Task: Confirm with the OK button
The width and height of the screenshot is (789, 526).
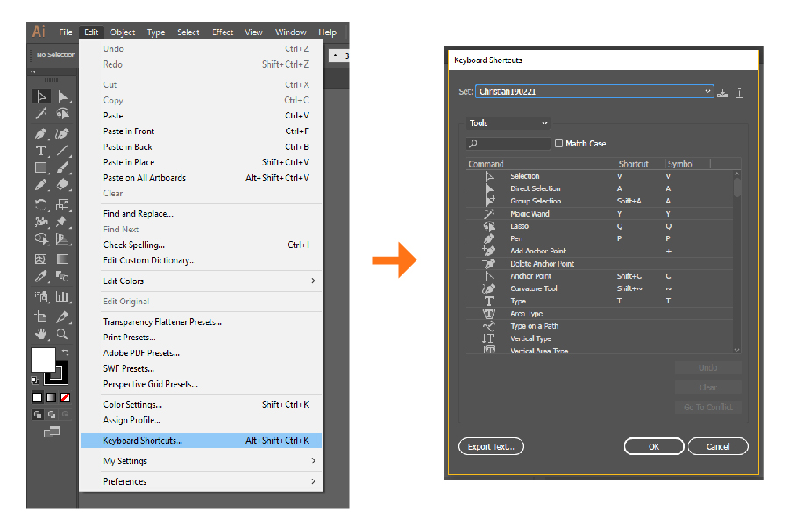Action: [x=654, y=446]
